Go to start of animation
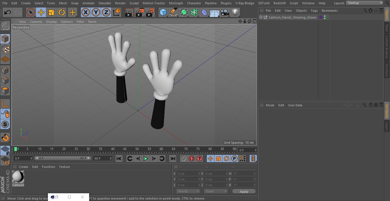 (x=119, y=159)
